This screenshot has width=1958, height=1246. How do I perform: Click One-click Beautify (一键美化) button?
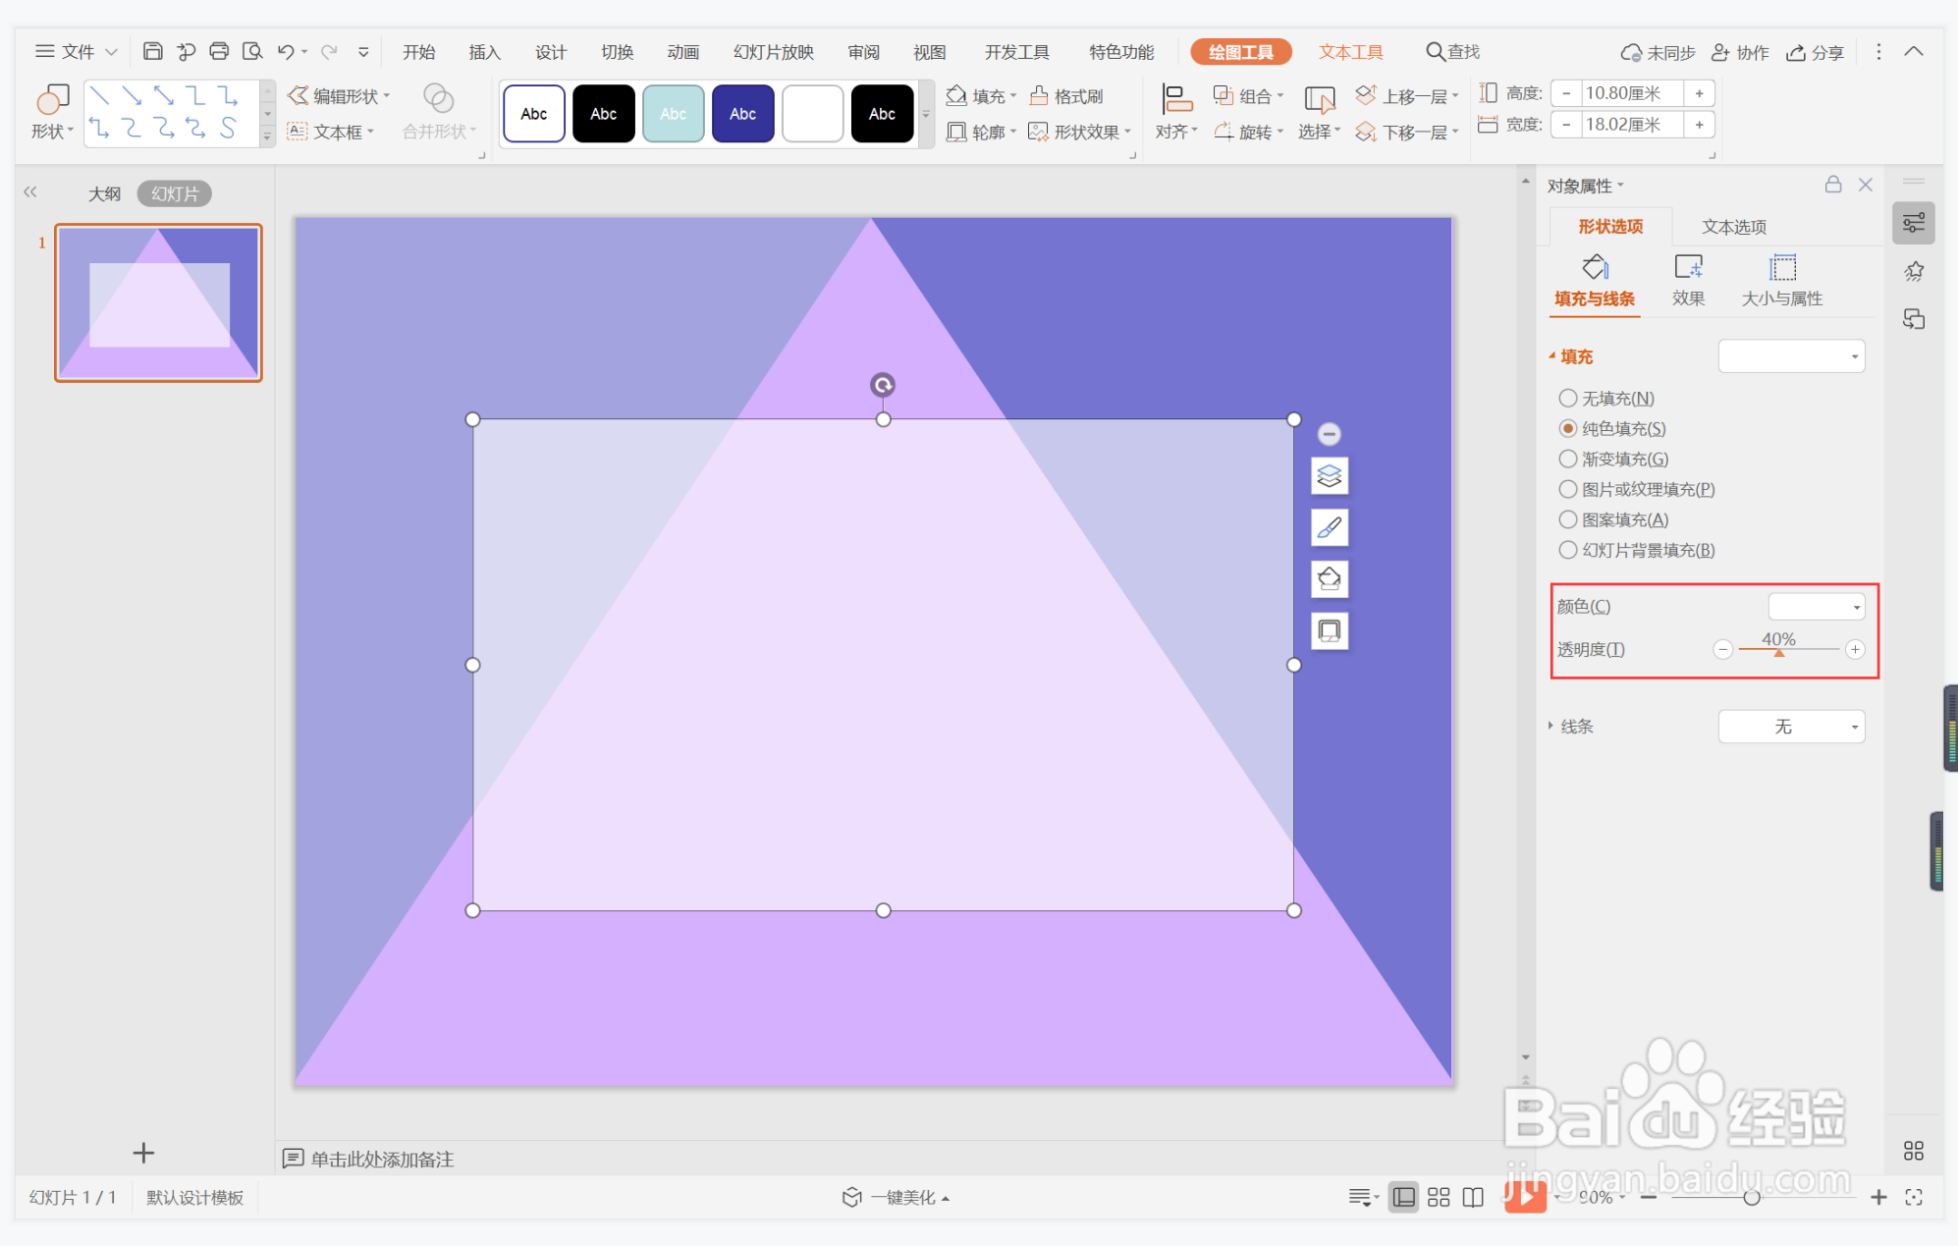[x=897, y=1197]
